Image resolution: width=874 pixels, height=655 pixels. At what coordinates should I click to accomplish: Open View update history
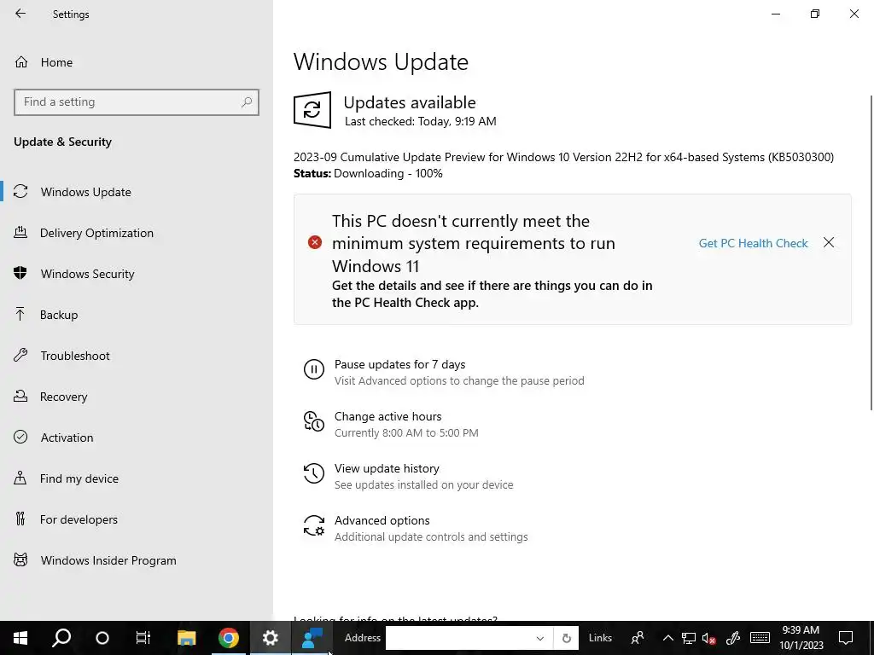tap(387, 468)
